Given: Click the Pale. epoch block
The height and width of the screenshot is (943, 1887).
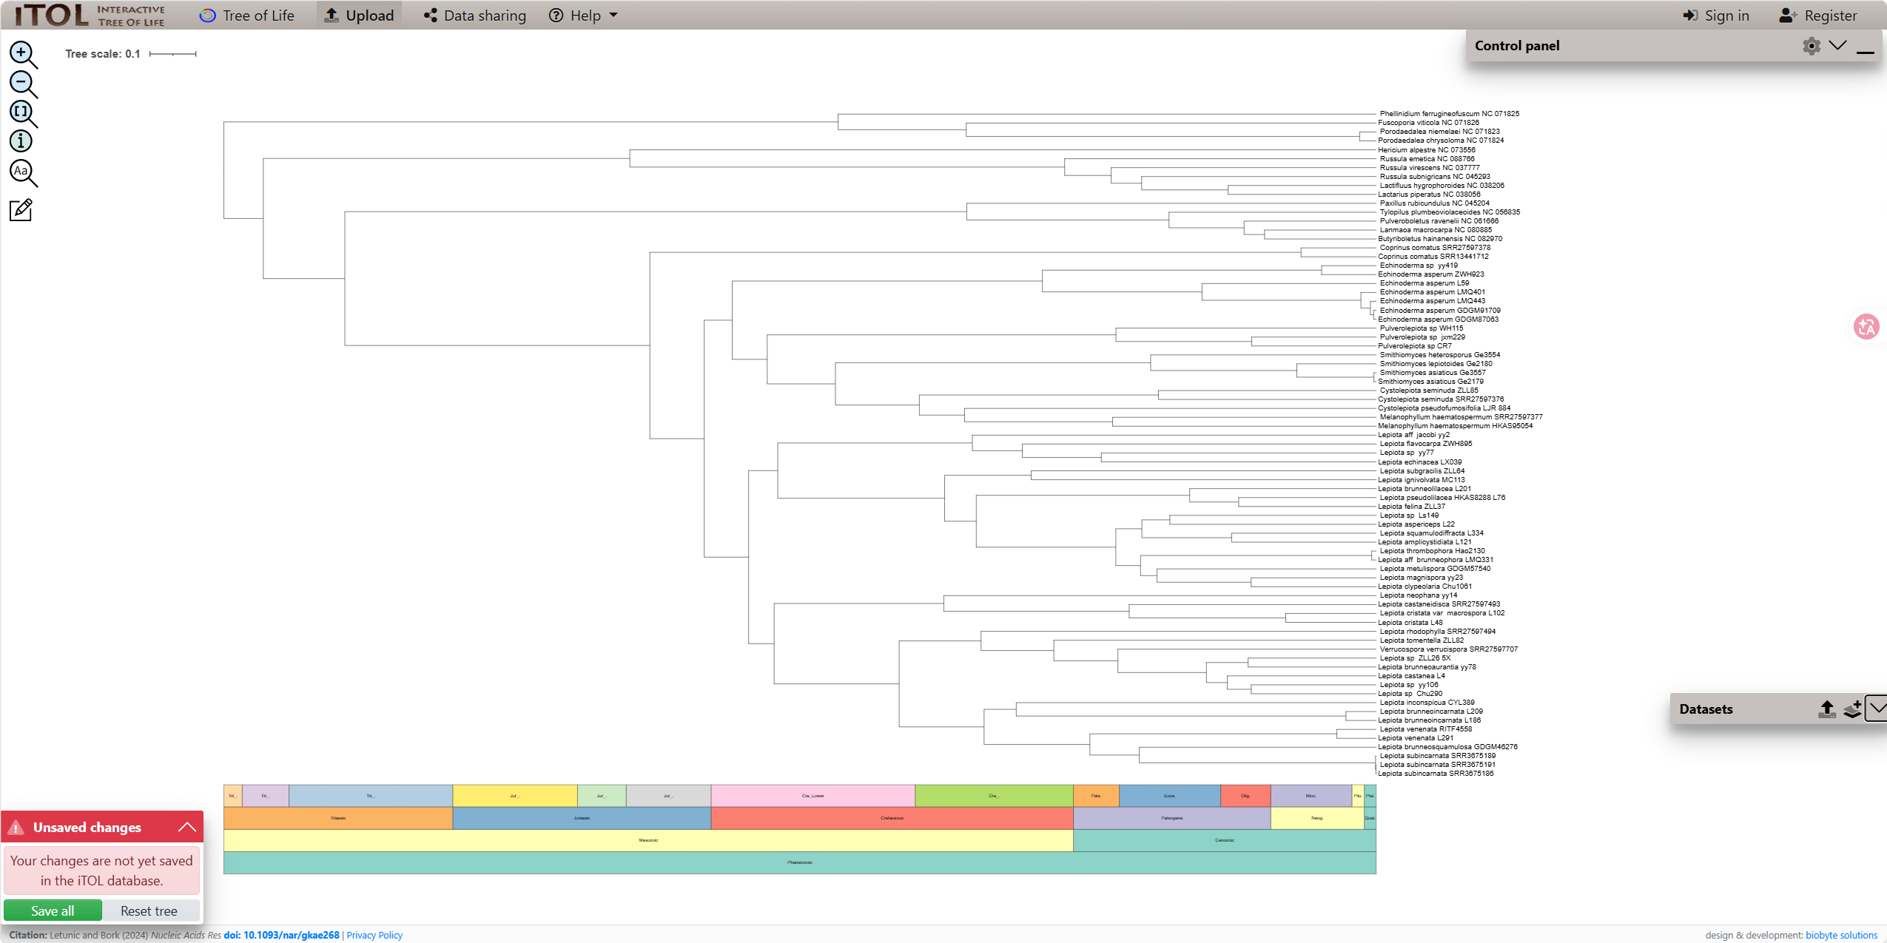Looking at the screenshot, I should pyautogui.click(x=1096, y=796).
